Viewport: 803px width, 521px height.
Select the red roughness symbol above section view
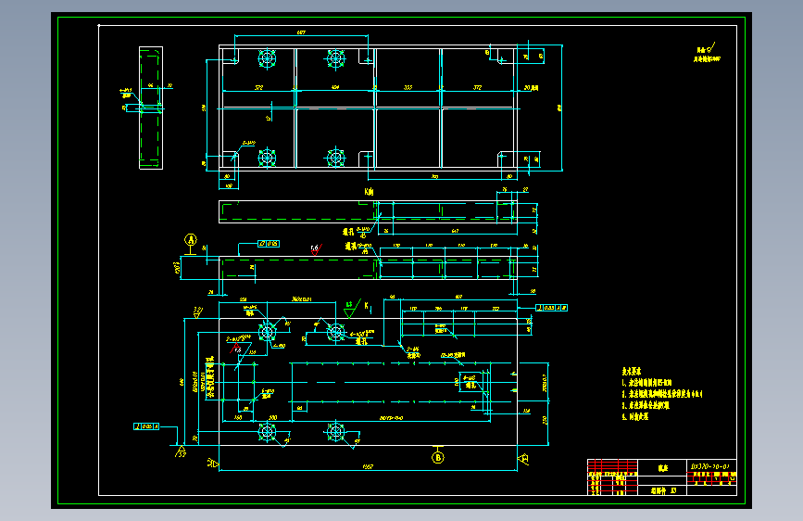click(x=316, y=249)
